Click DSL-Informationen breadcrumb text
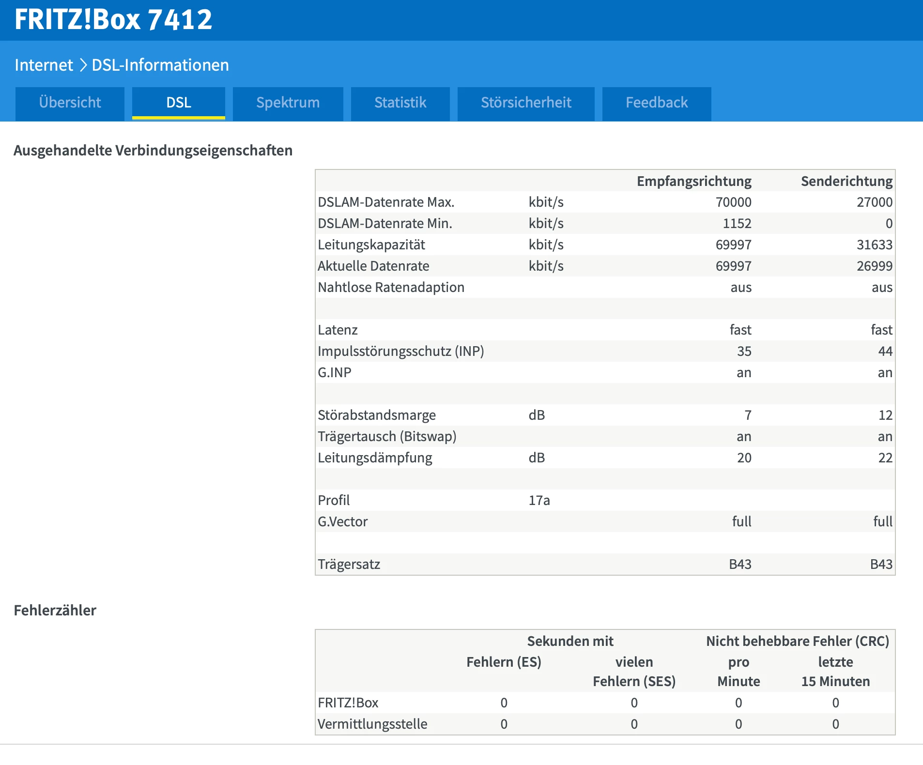This screenshot has width=923, height=765. 160,65
